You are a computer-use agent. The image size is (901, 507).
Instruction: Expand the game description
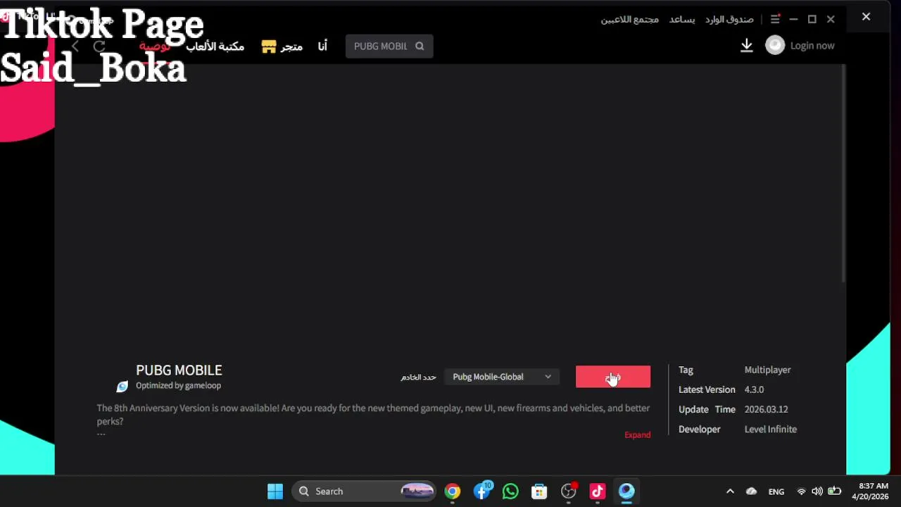(x=637, y=435)
